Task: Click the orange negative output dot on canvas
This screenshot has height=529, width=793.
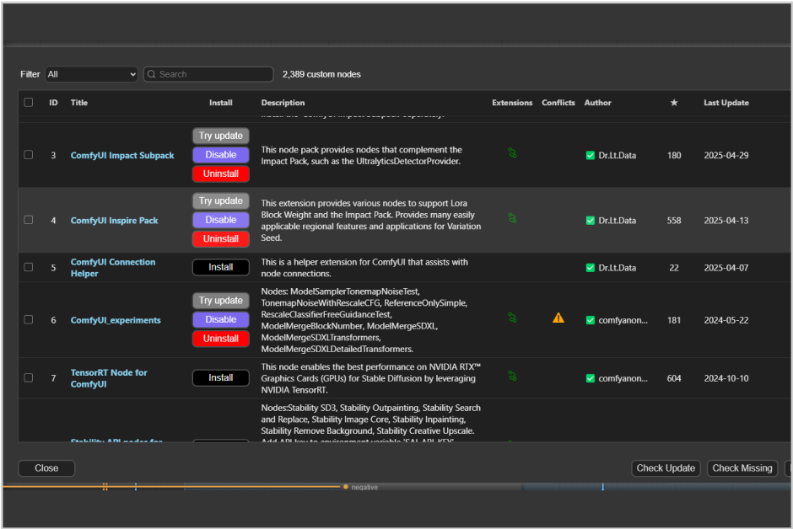Action: (346, 487)
